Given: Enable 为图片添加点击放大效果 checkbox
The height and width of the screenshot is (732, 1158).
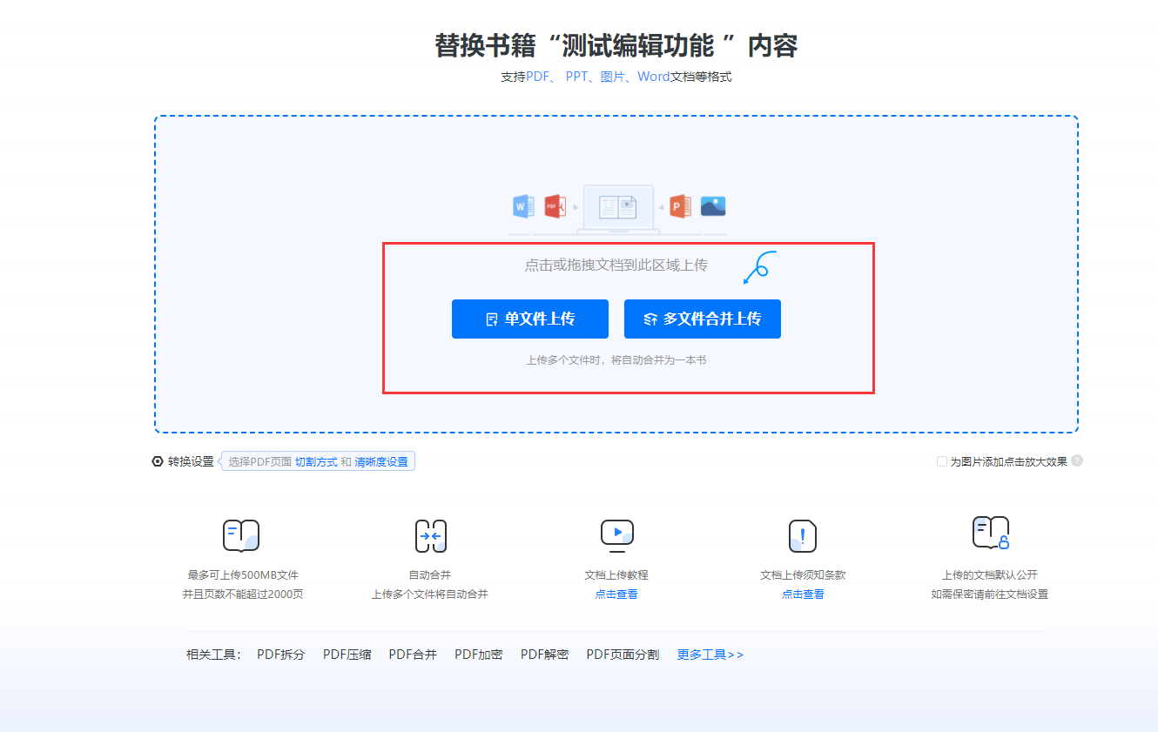Looking at the screenshot, I should (942, 461).
